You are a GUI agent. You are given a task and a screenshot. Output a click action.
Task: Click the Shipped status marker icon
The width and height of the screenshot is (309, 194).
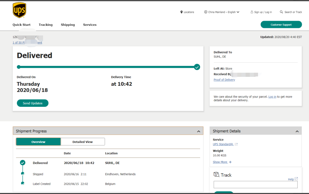[x=23, y=174]
